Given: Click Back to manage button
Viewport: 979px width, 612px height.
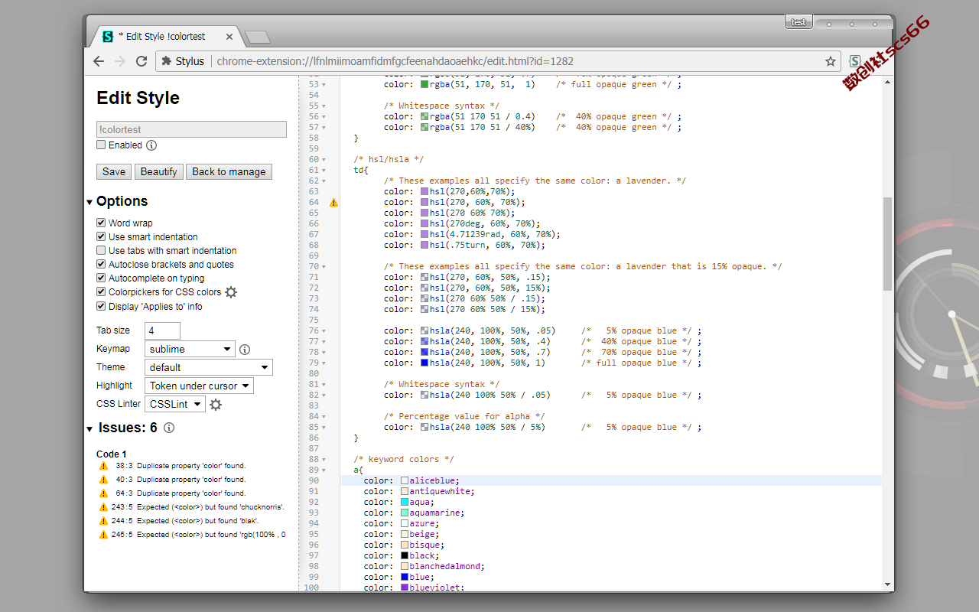Looking at the screenshot, I should click(229, 171).
